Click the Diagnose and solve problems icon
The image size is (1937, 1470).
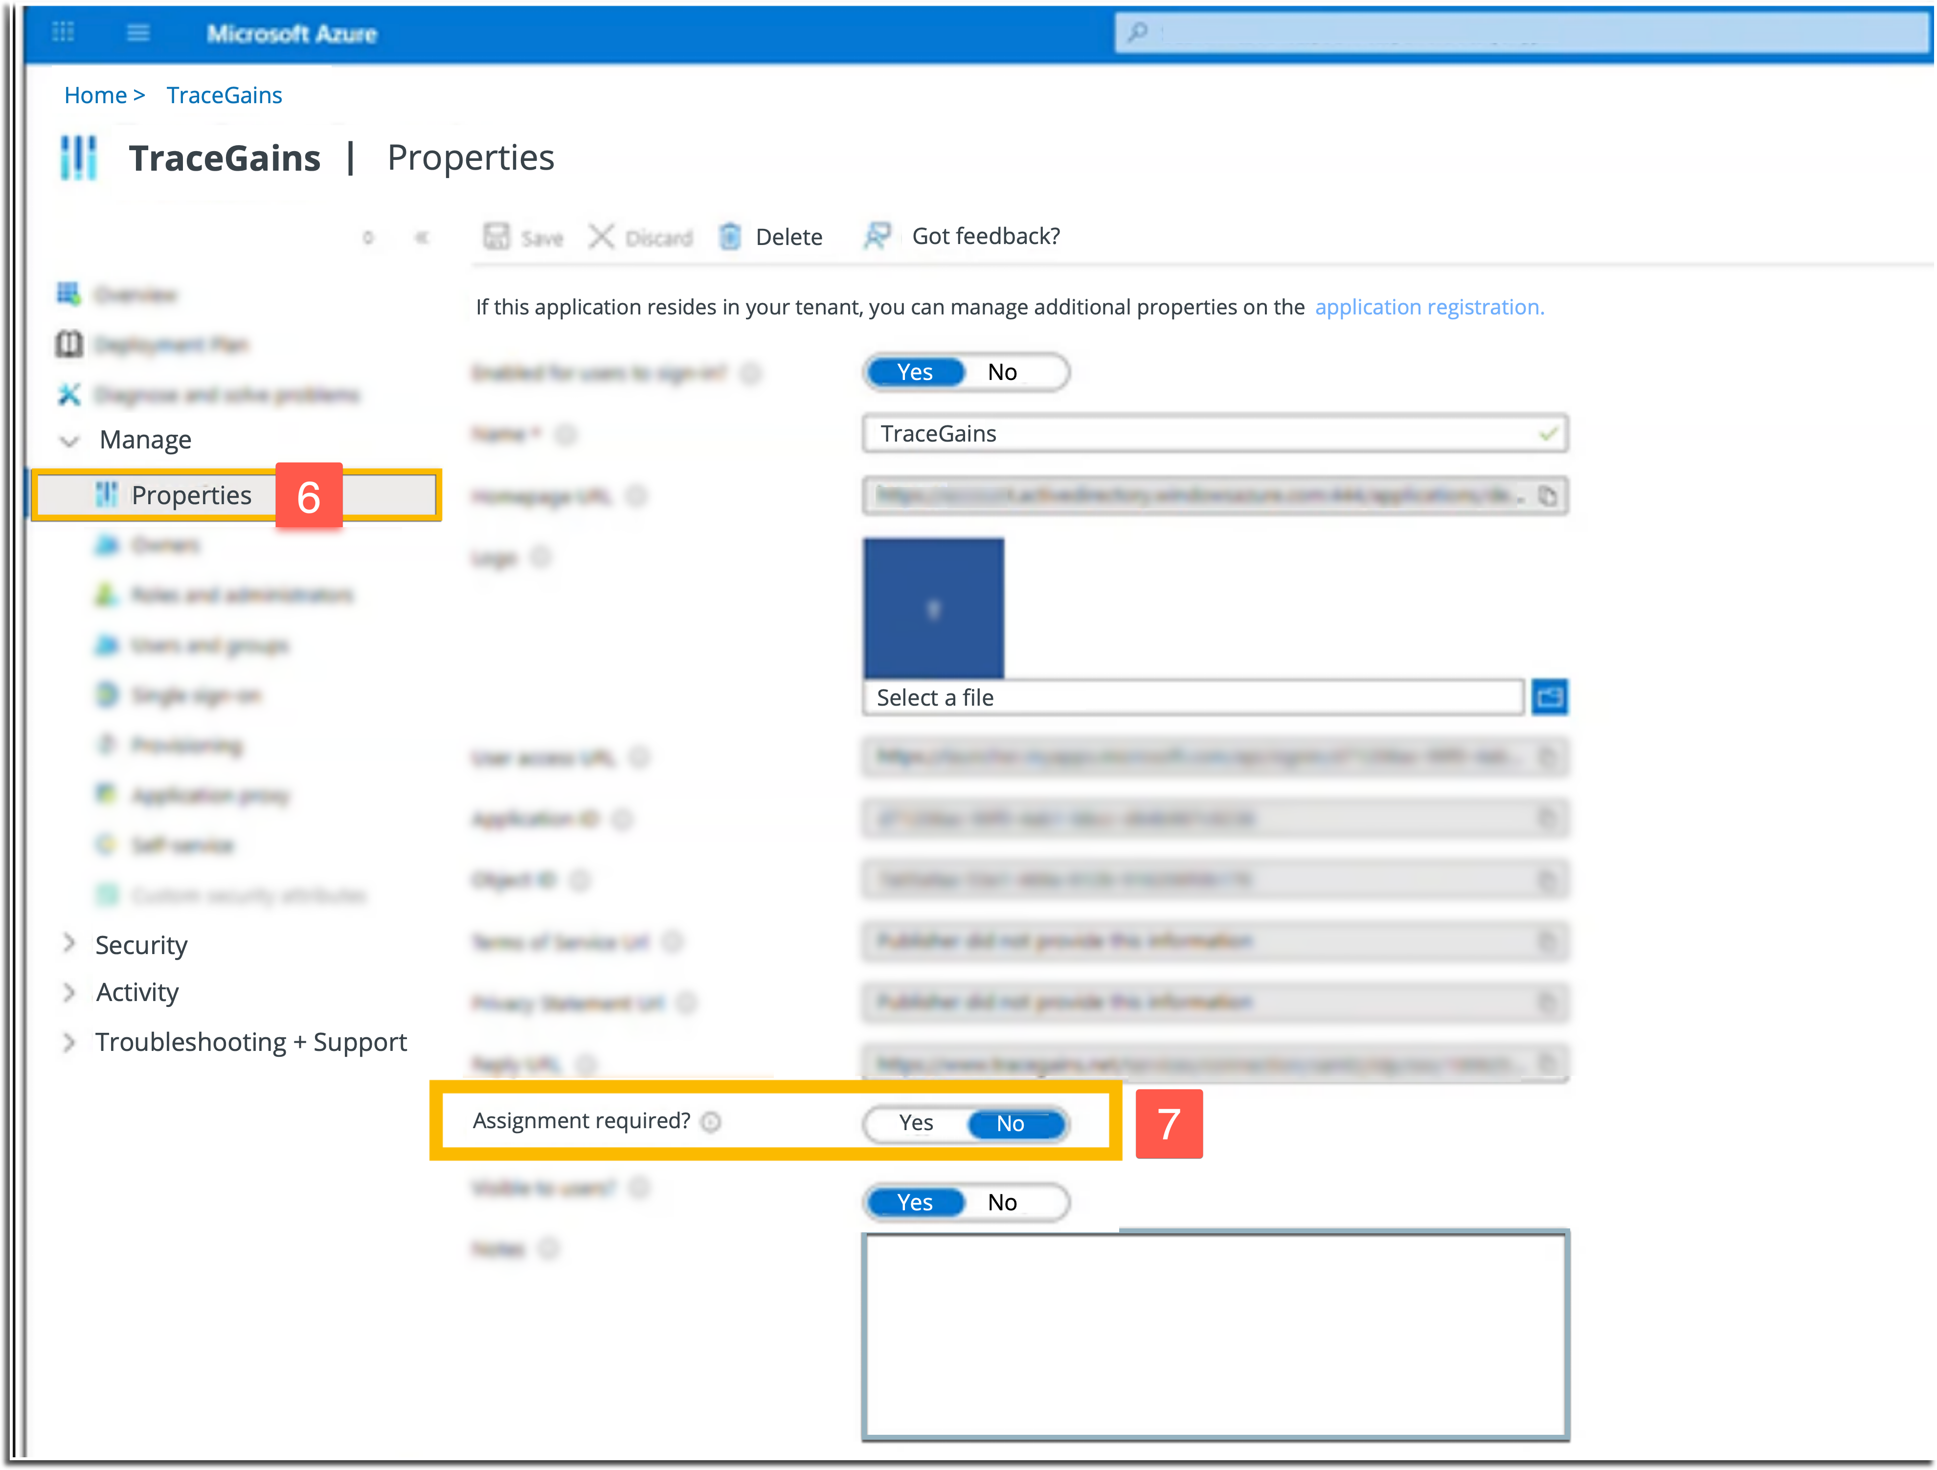click(69, 394)
